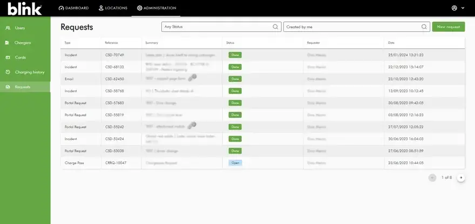The image size is (475, 224).
Task: Open Chargers in the sidebar
Action: 25,43
